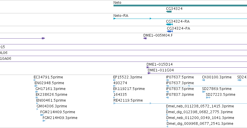Select the CK00100.3prime EST arrow
Viewport: 247px width, 128px height.
[203, 80]
